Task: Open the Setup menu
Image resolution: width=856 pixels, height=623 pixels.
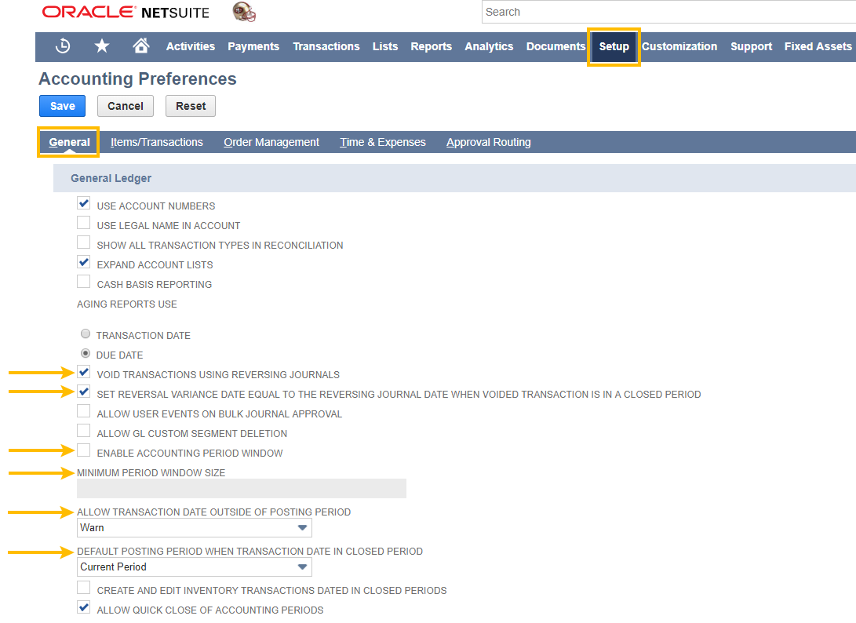Action: (x=614, y=46)
